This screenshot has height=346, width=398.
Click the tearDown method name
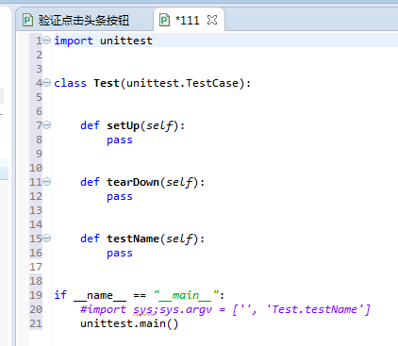coord(133,182)
